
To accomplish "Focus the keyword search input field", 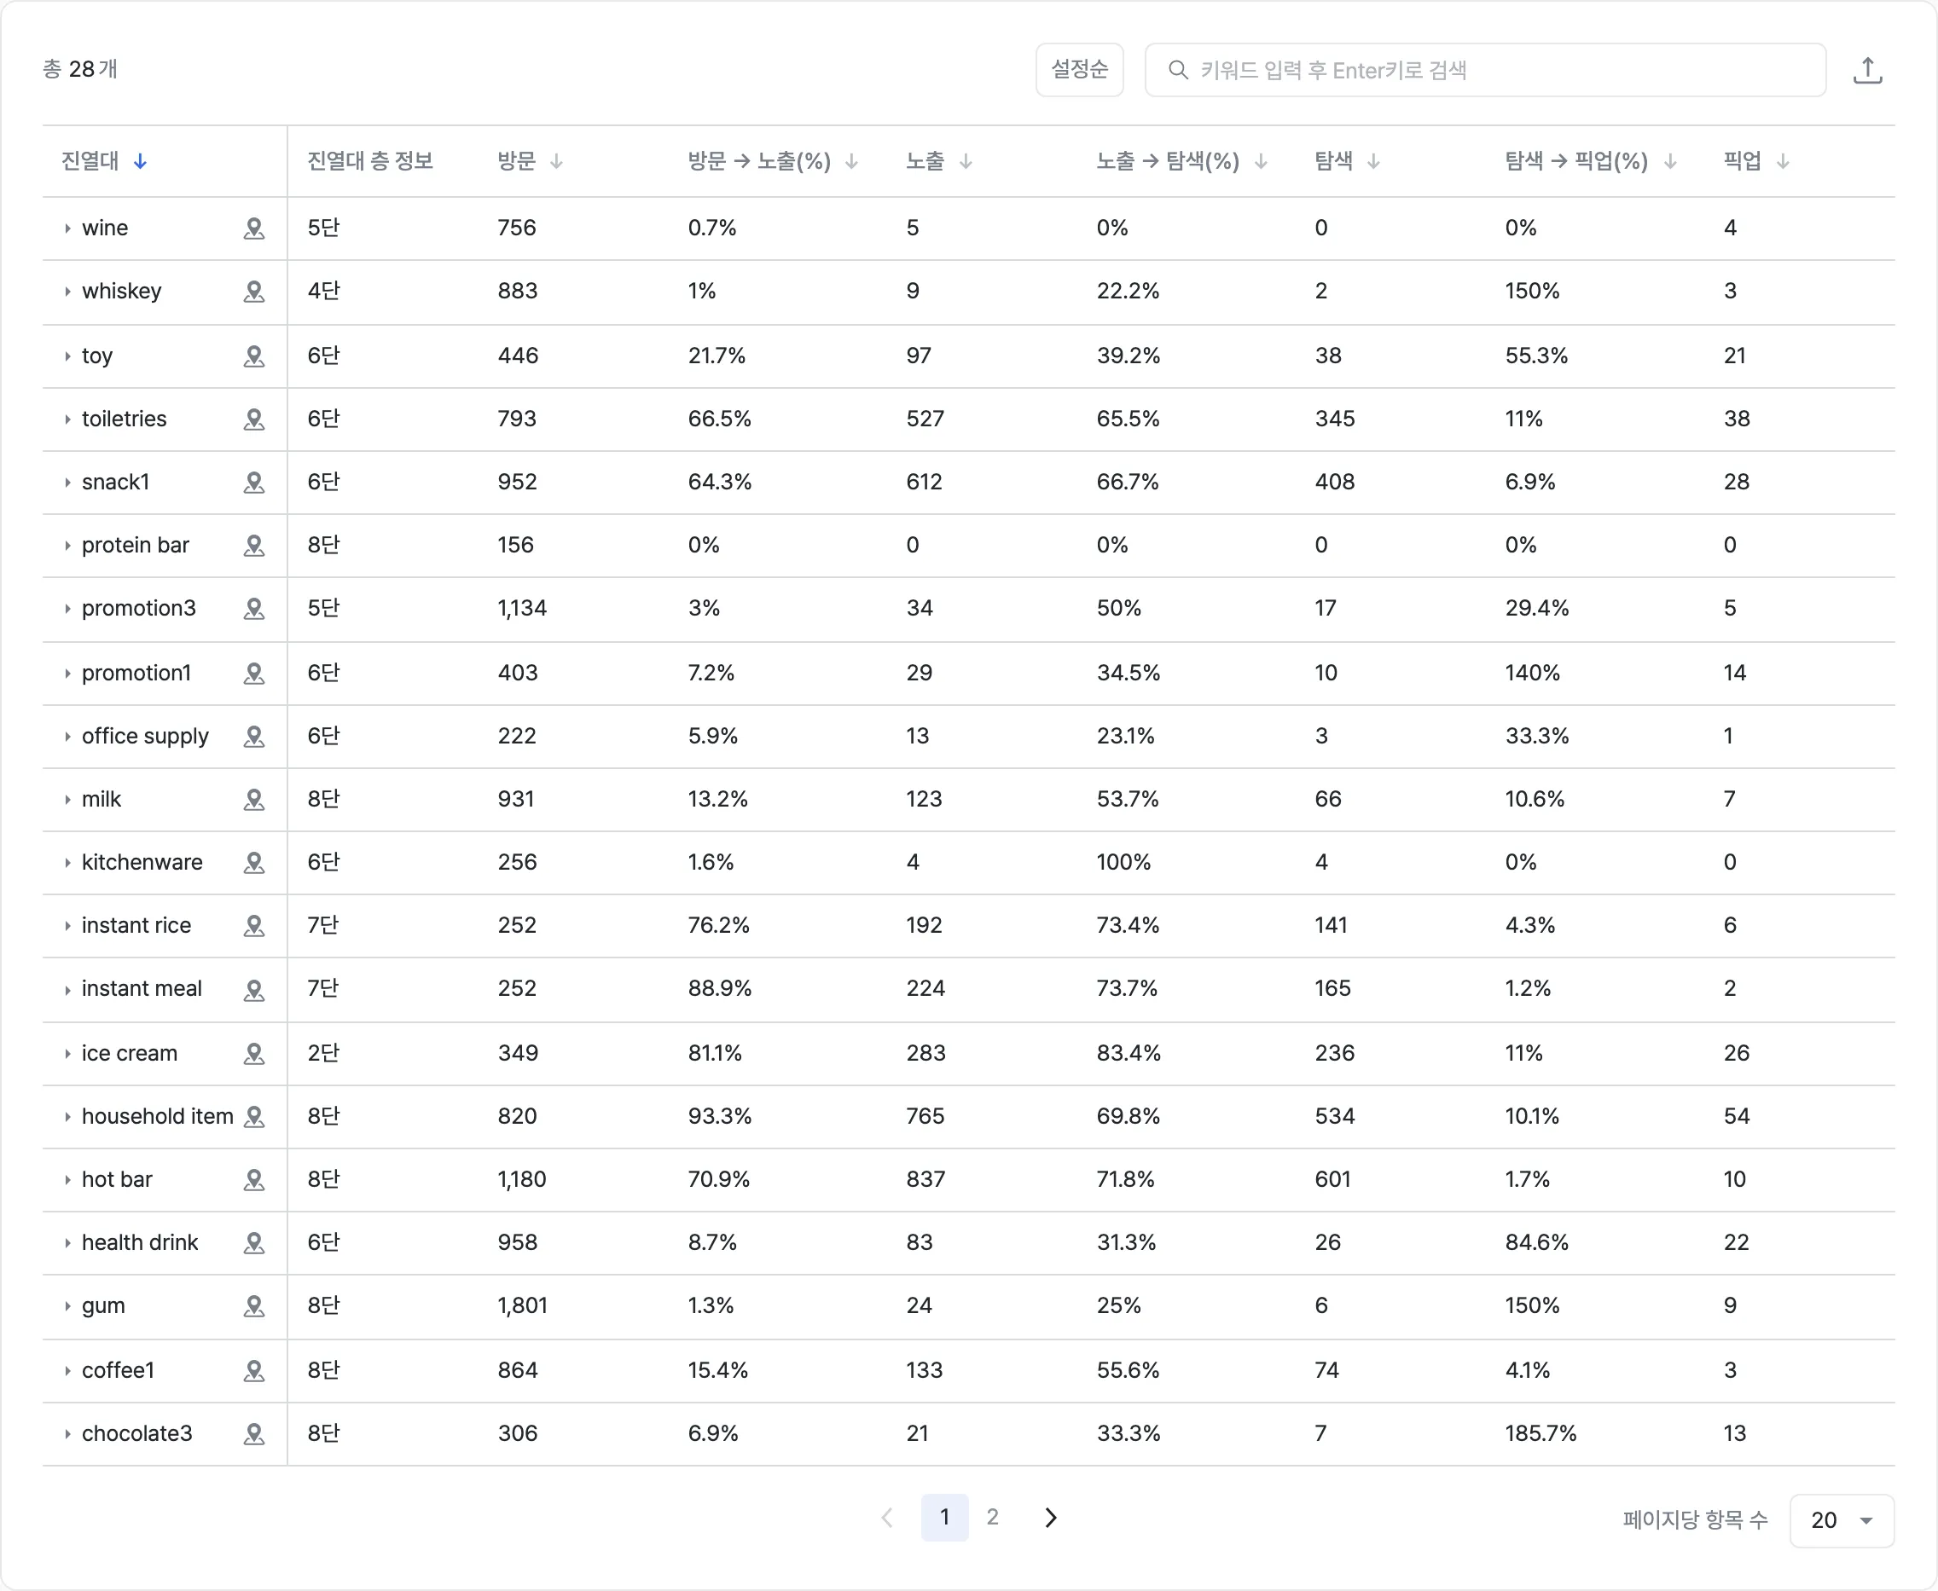I will [1485, 70].
